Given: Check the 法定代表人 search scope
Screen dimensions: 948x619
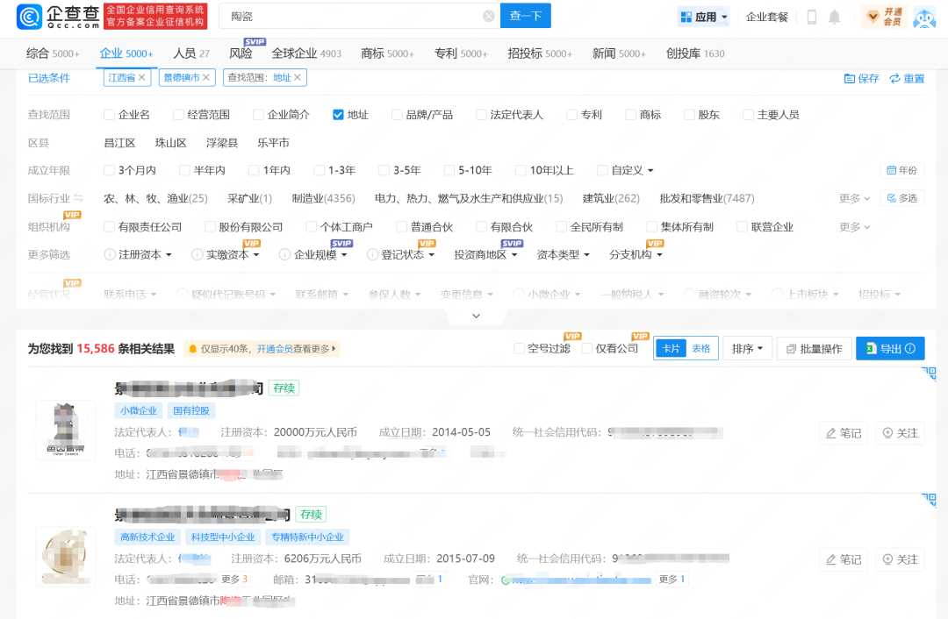Looking at the screenshot, I should tap(481, 115).
